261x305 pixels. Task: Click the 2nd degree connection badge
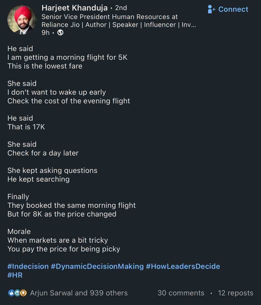[121, 8]
